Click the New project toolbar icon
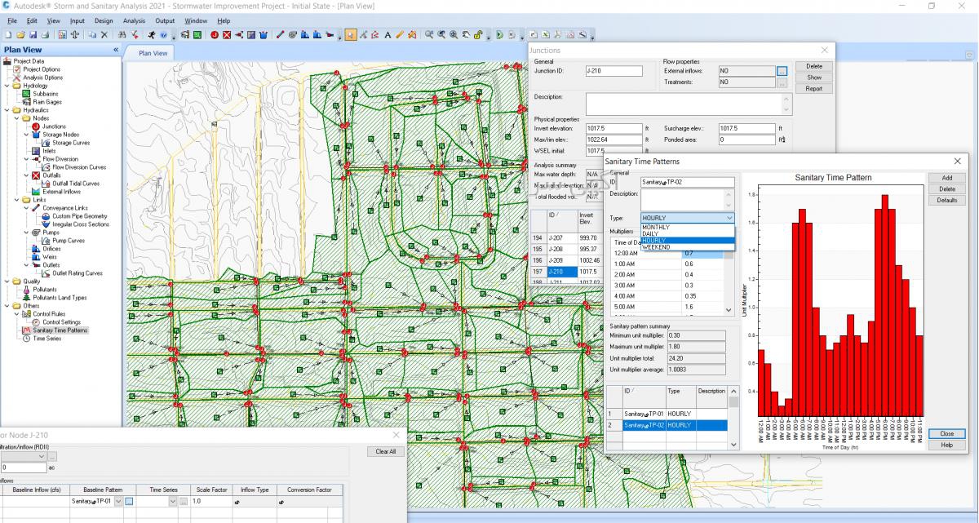Screen dimensions: 979x523 pos(7,35)
